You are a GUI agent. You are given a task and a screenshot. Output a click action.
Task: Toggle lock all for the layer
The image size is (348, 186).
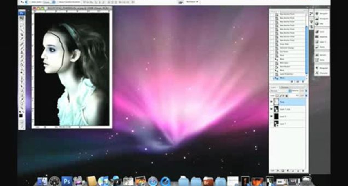287,95
